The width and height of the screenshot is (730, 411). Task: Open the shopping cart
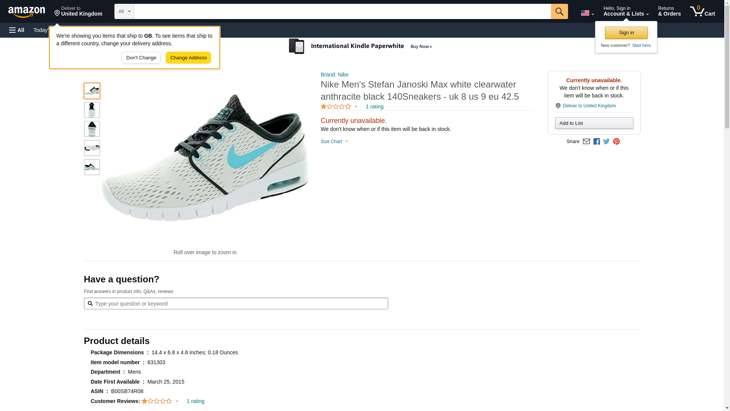[x=702, y=11]
